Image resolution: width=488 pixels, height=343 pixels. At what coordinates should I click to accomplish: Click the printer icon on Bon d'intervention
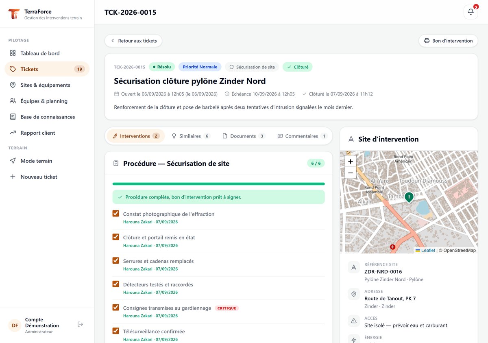click(427, 41)
